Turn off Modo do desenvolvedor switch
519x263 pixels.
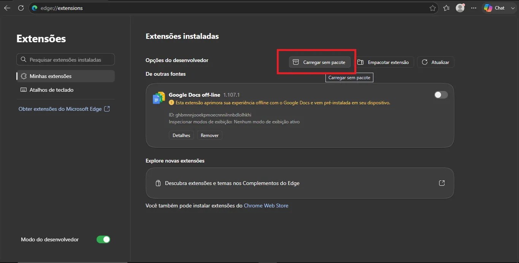coord(103,239)
